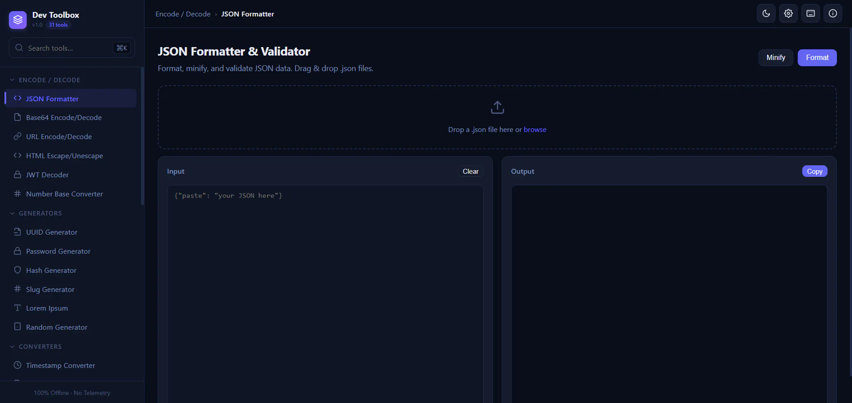The height and width of the screenshot is (403, 852).
Task: Open settings via the gear icon
Action: pyautogui.click(x=788, y=13)
